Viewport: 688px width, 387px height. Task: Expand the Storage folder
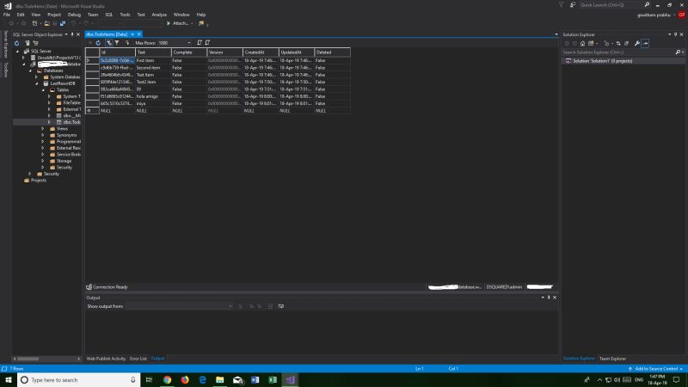coord(43,161)
